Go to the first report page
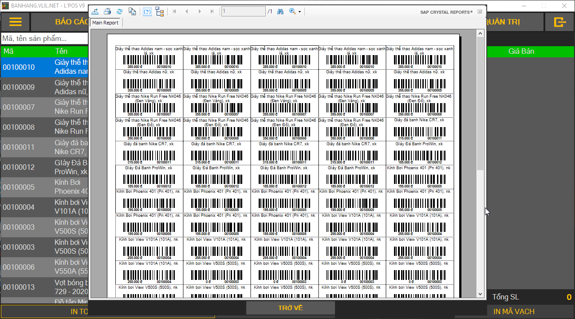This screenshot has width=575, height=319. tap(174, 12)
